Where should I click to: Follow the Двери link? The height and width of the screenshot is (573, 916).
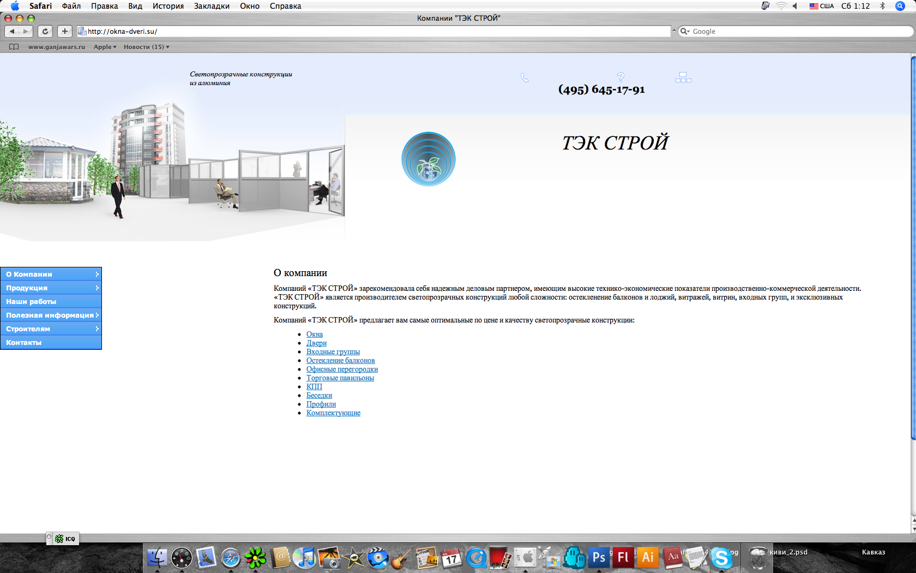point(316,343)
